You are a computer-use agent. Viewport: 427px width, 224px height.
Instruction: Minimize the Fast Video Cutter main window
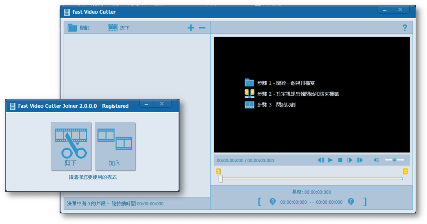pos(385,10)
